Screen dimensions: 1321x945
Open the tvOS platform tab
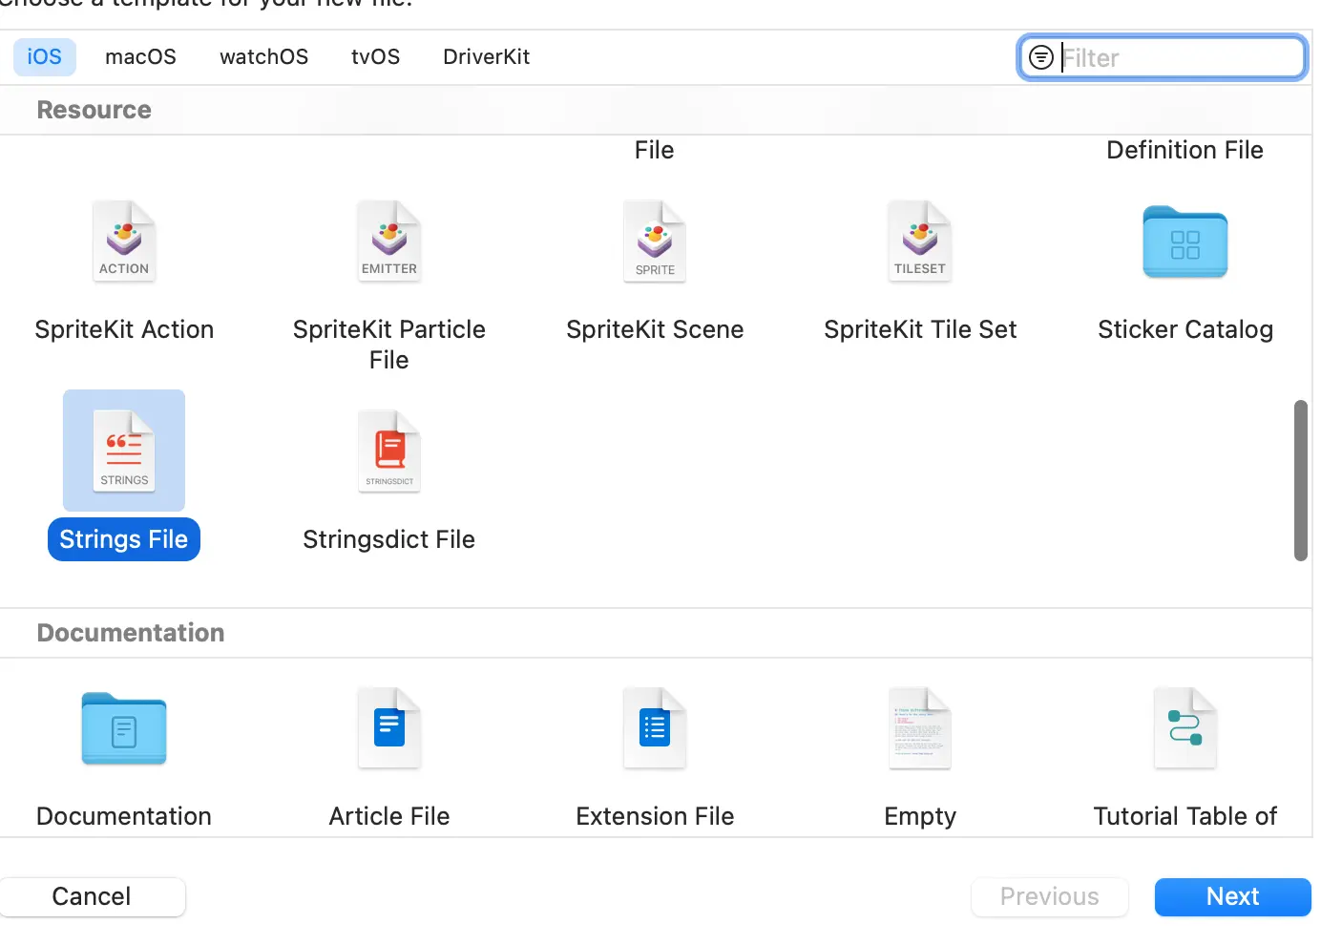click(375, 57)
